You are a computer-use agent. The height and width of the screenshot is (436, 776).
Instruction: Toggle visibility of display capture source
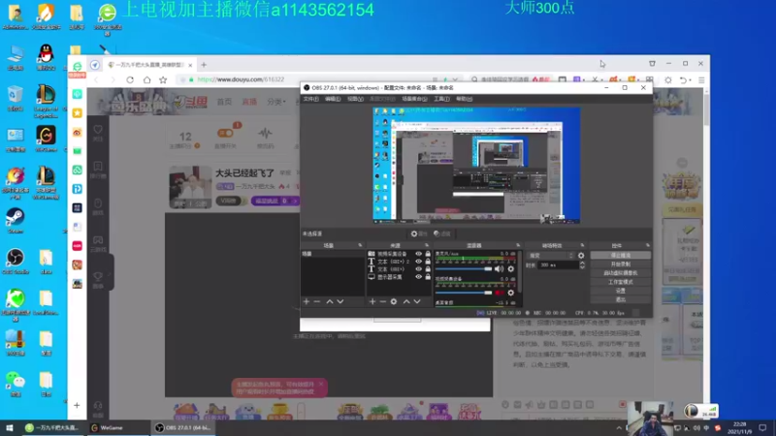[419, 277]
